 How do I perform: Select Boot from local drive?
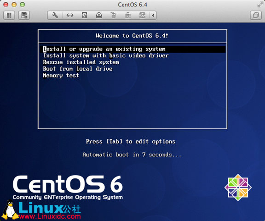click(78, 69)
